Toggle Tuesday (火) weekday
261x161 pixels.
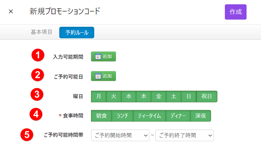114,97
